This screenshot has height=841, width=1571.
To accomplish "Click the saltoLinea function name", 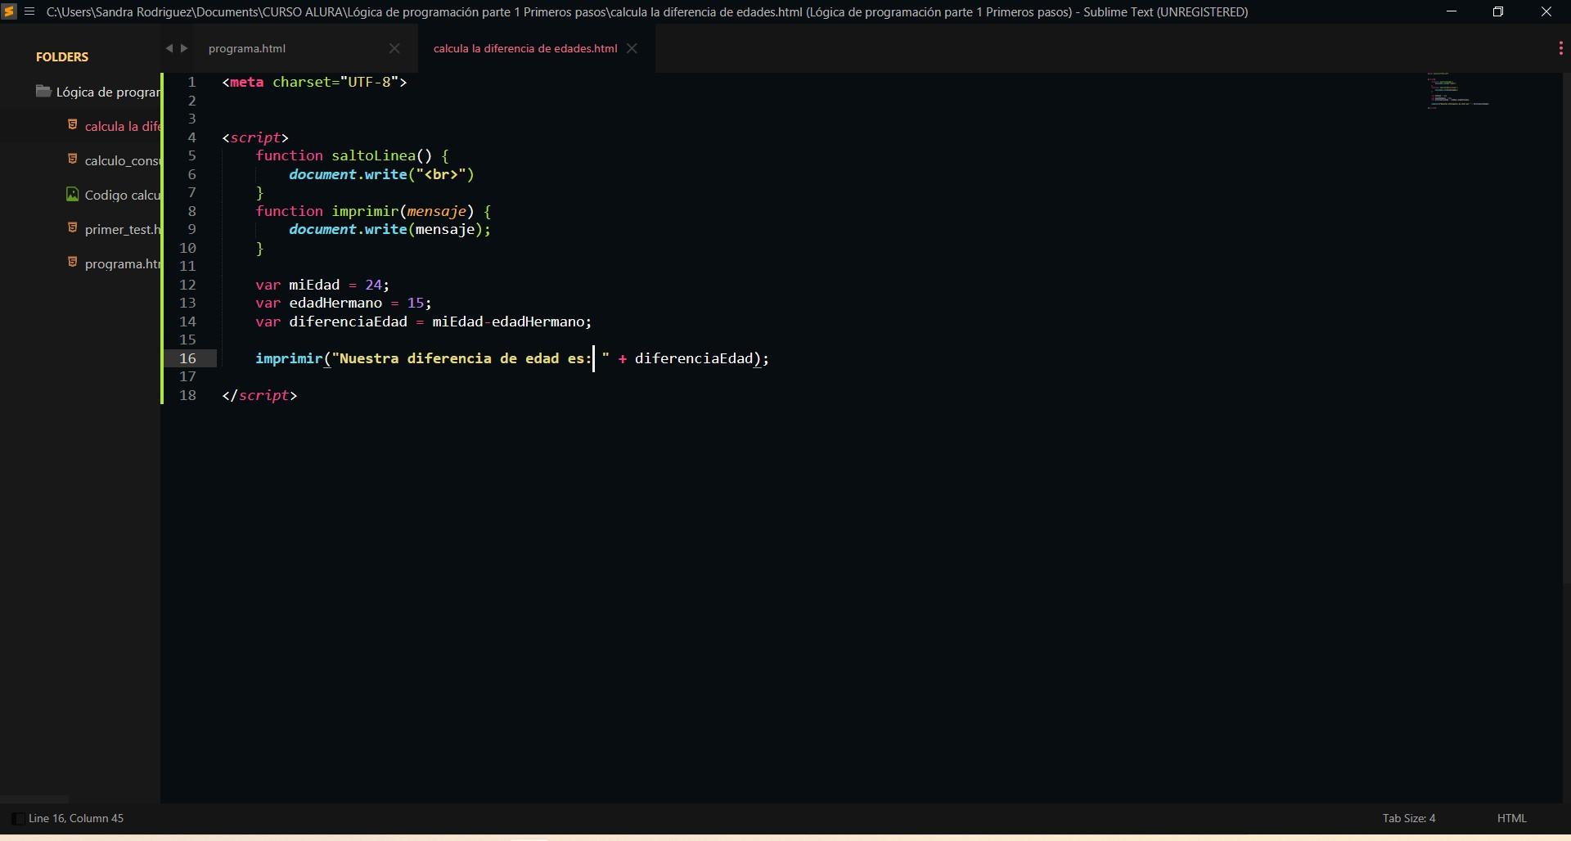I will [373, 155].
